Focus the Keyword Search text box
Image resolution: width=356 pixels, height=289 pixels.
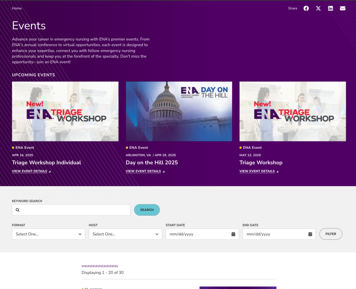tap(71, 210)
